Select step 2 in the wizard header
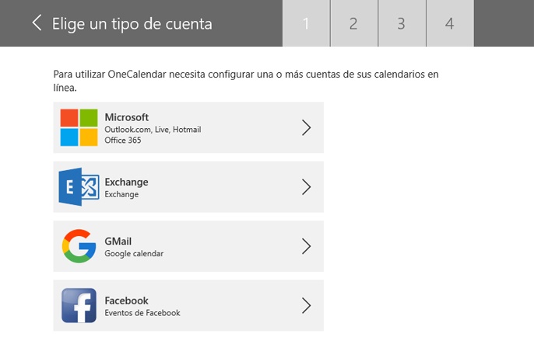 click(x=353, y=23)
